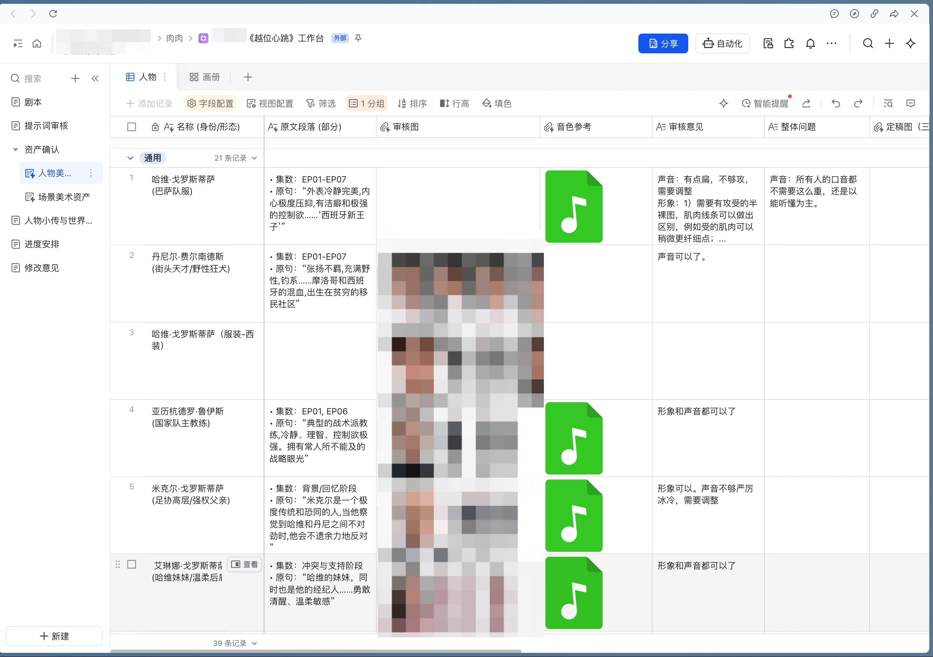Viewport: 933px width, 657px height.
Task: Open the template/form icon beside automation
Action: pyautogui.click(x=768, y=44)
